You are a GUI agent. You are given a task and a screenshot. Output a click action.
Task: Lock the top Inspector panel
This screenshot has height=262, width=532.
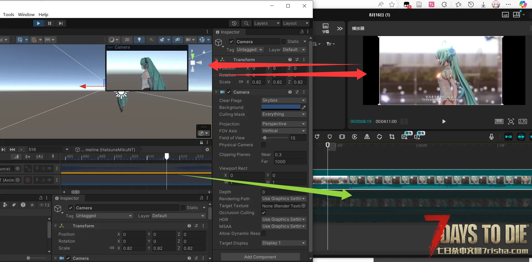pos(302,32)
